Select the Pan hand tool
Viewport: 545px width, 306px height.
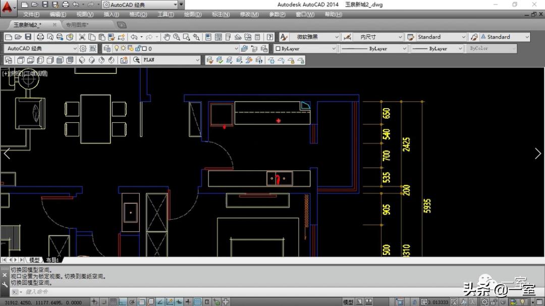click(x=167, y=37)
